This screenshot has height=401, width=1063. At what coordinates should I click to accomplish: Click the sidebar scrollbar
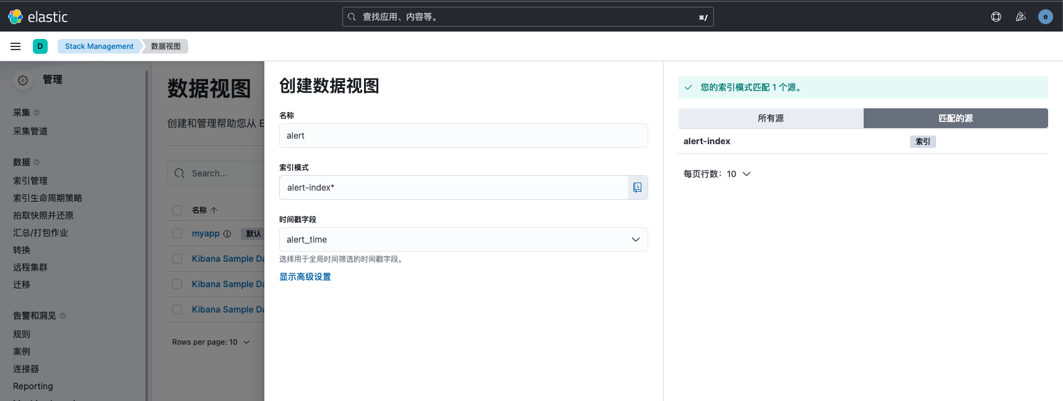(x=147, y=235)
